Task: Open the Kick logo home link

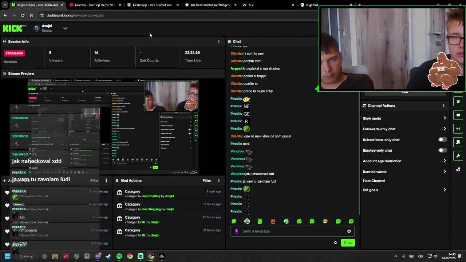Action: pos(15,28)
